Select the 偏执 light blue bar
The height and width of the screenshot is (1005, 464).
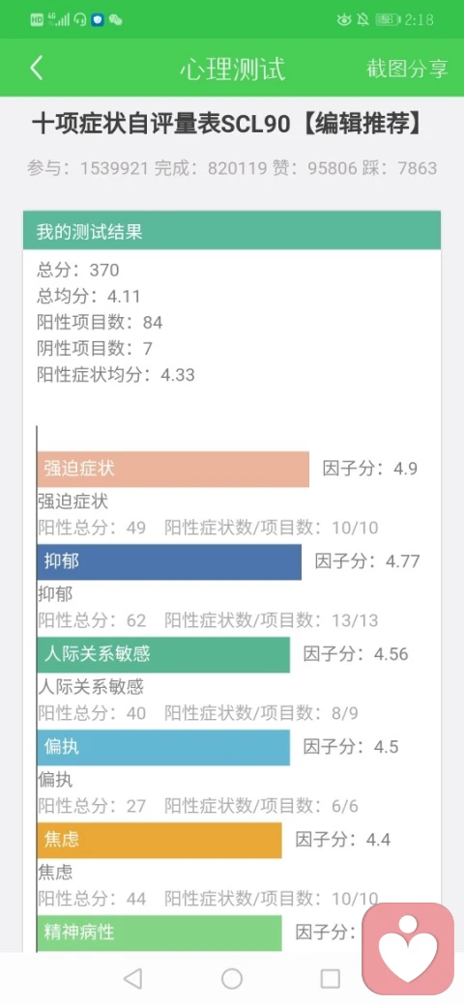(163, 747)
